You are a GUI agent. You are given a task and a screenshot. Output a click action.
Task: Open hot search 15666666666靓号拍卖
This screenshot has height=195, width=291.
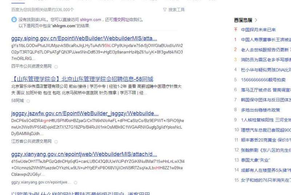pos(263,80)
